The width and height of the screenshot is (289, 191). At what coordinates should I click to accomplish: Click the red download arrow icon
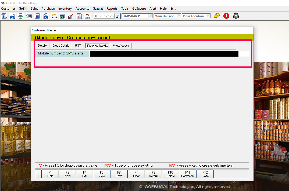coord(226,16)
